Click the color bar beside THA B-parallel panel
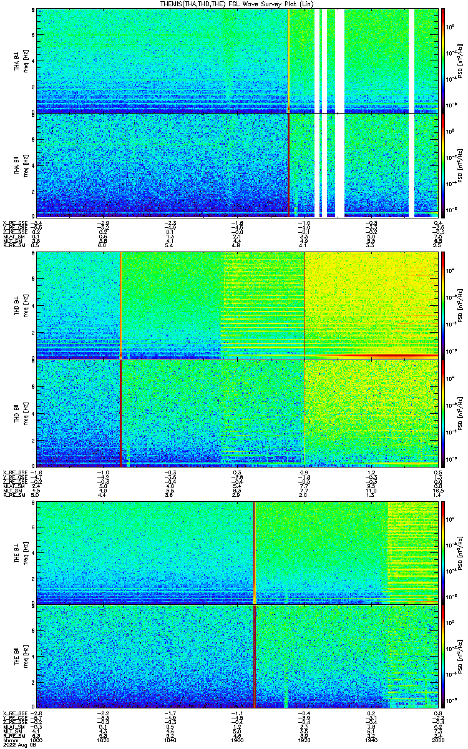Screen dimensions: 468x749 443,165
